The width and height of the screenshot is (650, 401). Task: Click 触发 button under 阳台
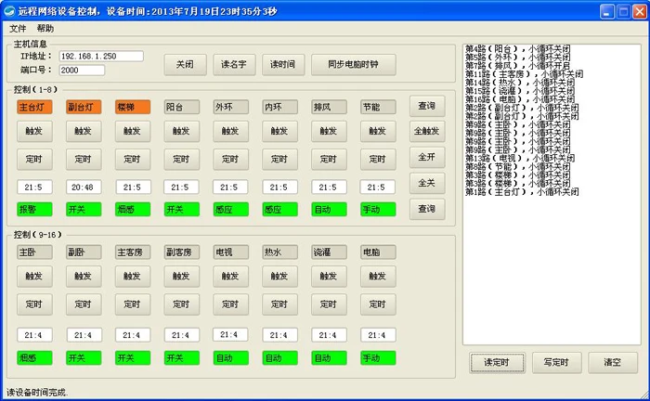(x=182, y=131)
